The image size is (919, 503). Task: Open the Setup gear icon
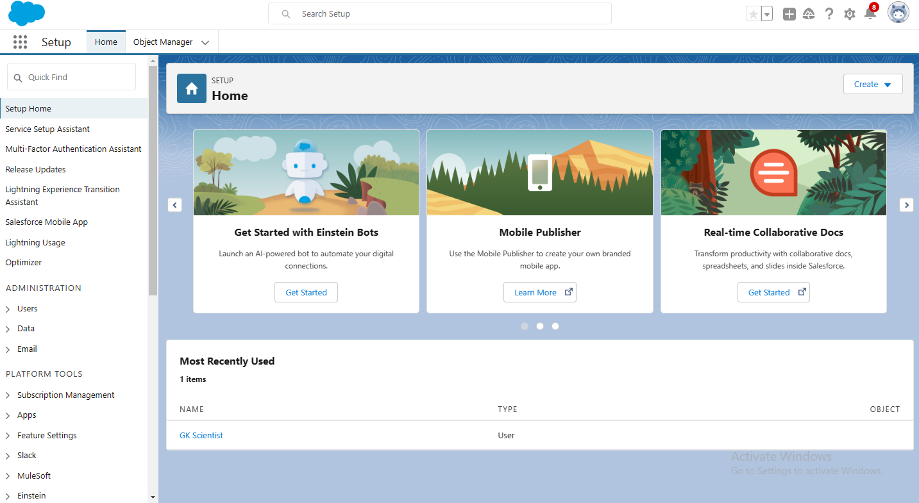tap(850, 14)
